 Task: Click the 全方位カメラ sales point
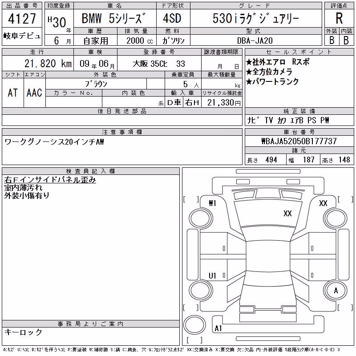pos(269,72)
